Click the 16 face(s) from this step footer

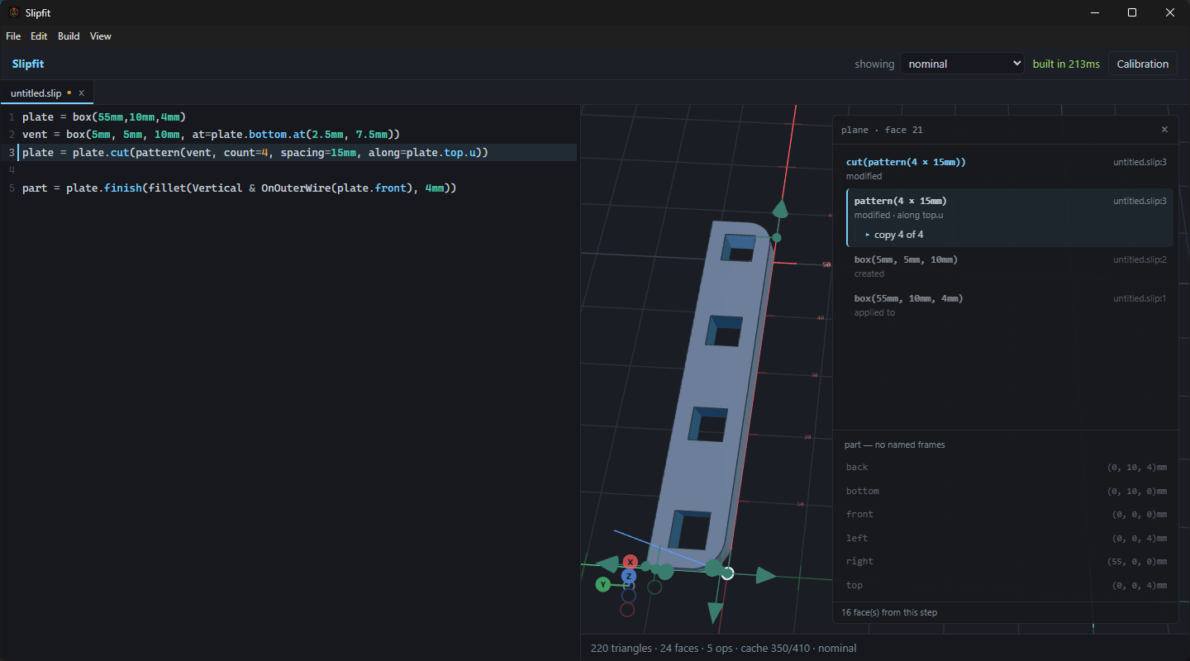click(x=889, y=612)
